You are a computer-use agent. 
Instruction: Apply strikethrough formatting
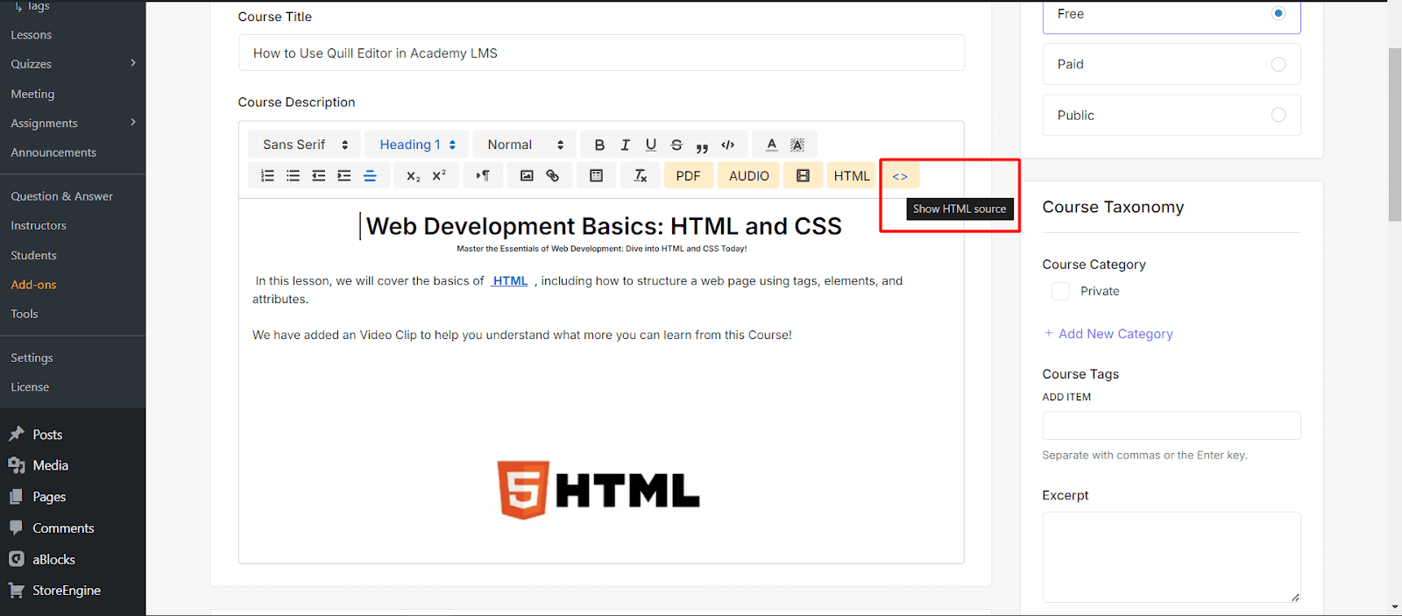(x=676, y=145)
